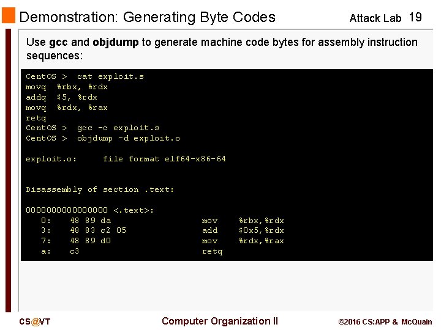Click the offset label '7:'
441x330 pixels.
[46, 241]
